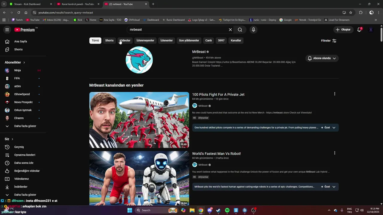Show hidden bookmarks with the chevron

pyautogui.click(x=376, y=20)
